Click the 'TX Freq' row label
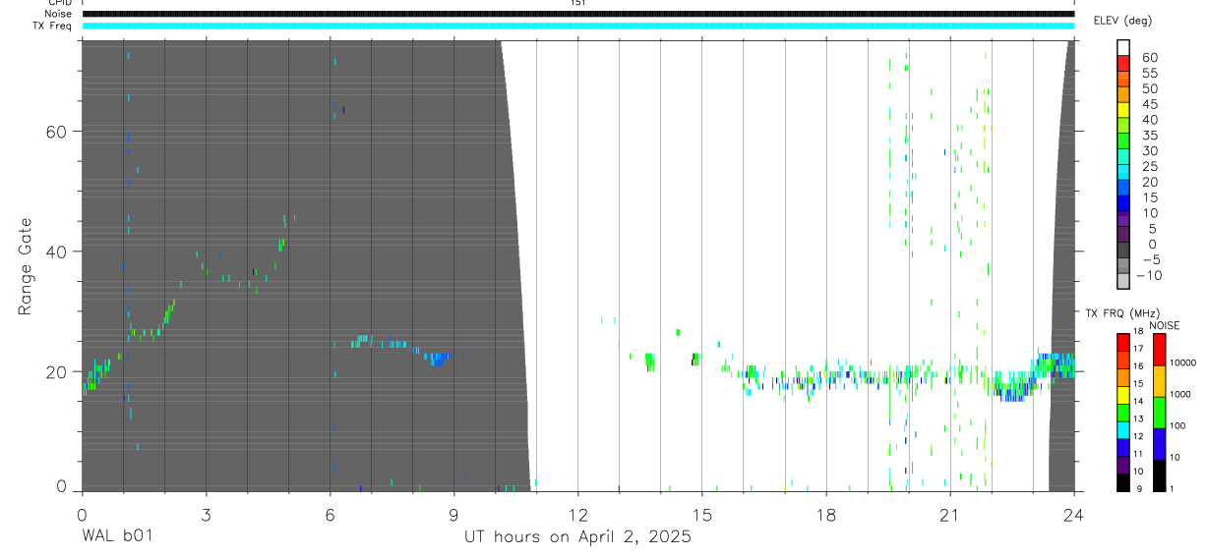The height and width of the screenshot is (557, 1208). click(53, 26)
